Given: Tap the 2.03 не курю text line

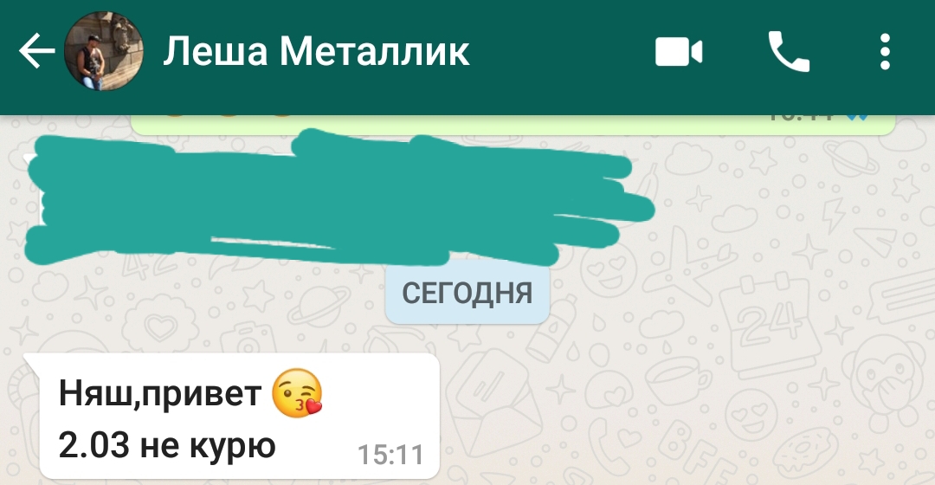Looking at the screenshot, I should pyautogui.click(x=168, y=446).
